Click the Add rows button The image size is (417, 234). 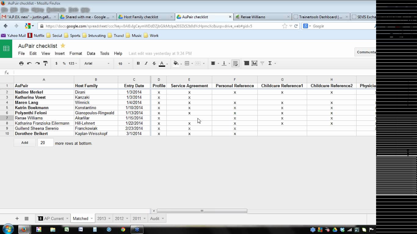click(x=25, y=143)
